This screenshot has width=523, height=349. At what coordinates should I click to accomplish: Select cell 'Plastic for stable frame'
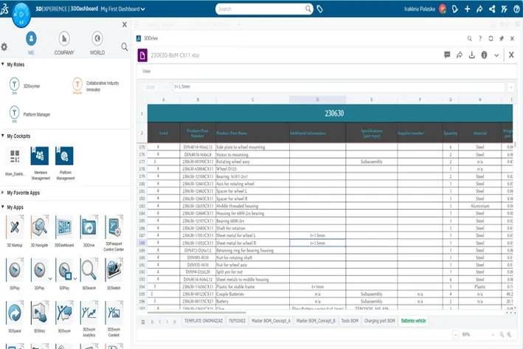coord(252,286)
